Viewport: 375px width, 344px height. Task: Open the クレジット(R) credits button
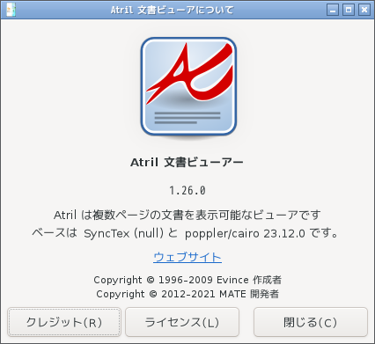64,322
